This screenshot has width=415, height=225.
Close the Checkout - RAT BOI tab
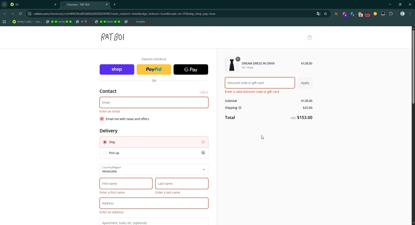click(107, 4)
